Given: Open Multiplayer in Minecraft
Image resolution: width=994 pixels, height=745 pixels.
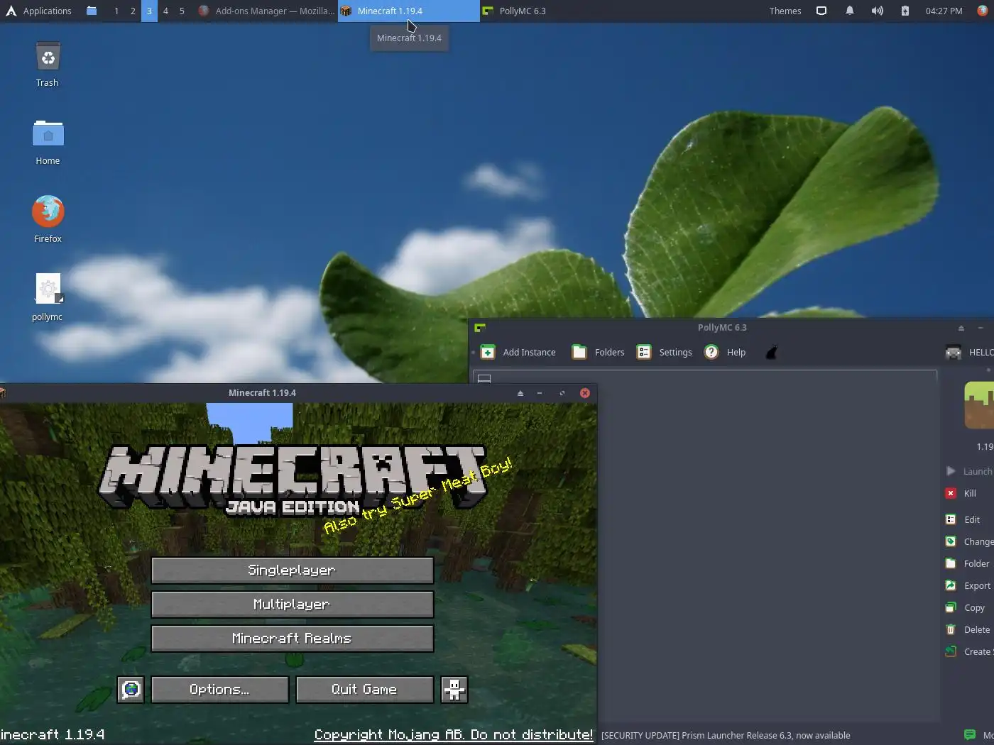Looking at the screenshot, I should (292, 604).
